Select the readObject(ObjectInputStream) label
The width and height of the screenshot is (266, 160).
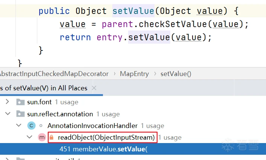(x=106, y=138)
